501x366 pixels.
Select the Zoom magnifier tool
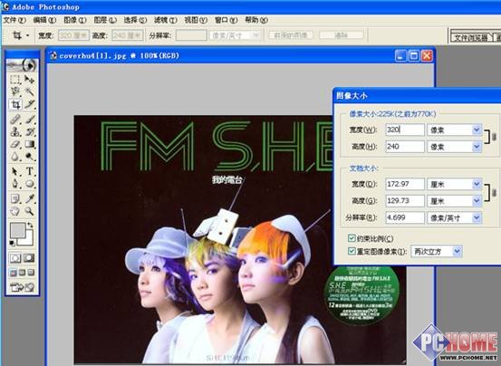tap(29, 211)
